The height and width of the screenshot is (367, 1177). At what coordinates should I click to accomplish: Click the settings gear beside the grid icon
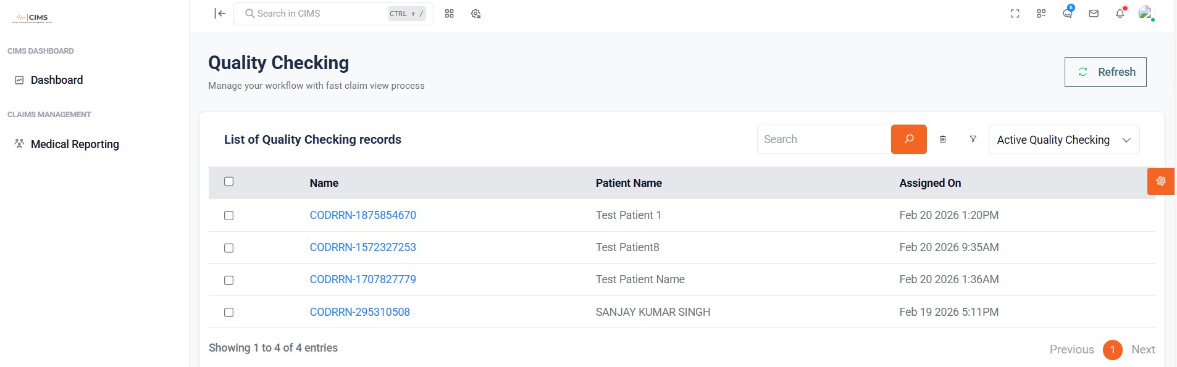pos(475,14)
